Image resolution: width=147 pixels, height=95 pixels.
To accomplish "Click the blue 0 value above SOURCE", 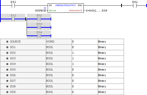I will pos(45,8).
